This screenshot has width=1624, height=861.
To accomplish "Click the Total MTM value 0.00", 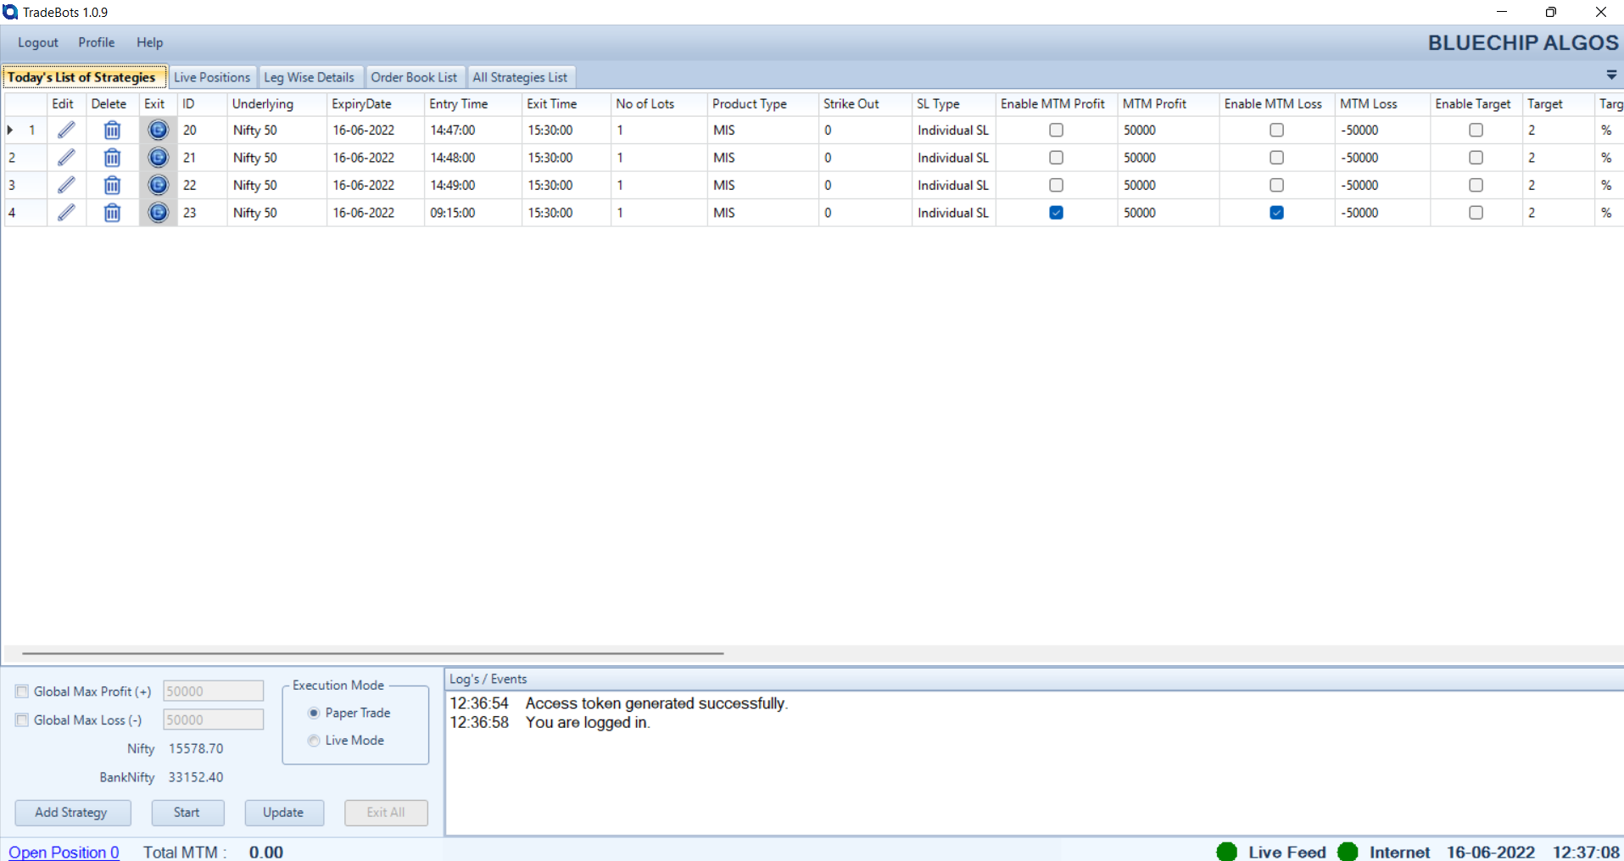I will [266, 853].
